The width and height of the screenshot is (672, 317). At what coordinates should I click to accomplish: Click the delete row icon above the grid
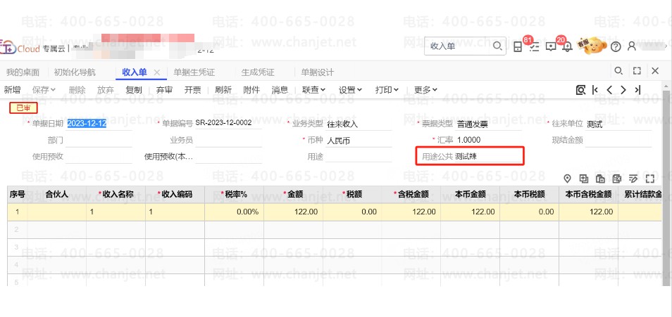[617, 179]
